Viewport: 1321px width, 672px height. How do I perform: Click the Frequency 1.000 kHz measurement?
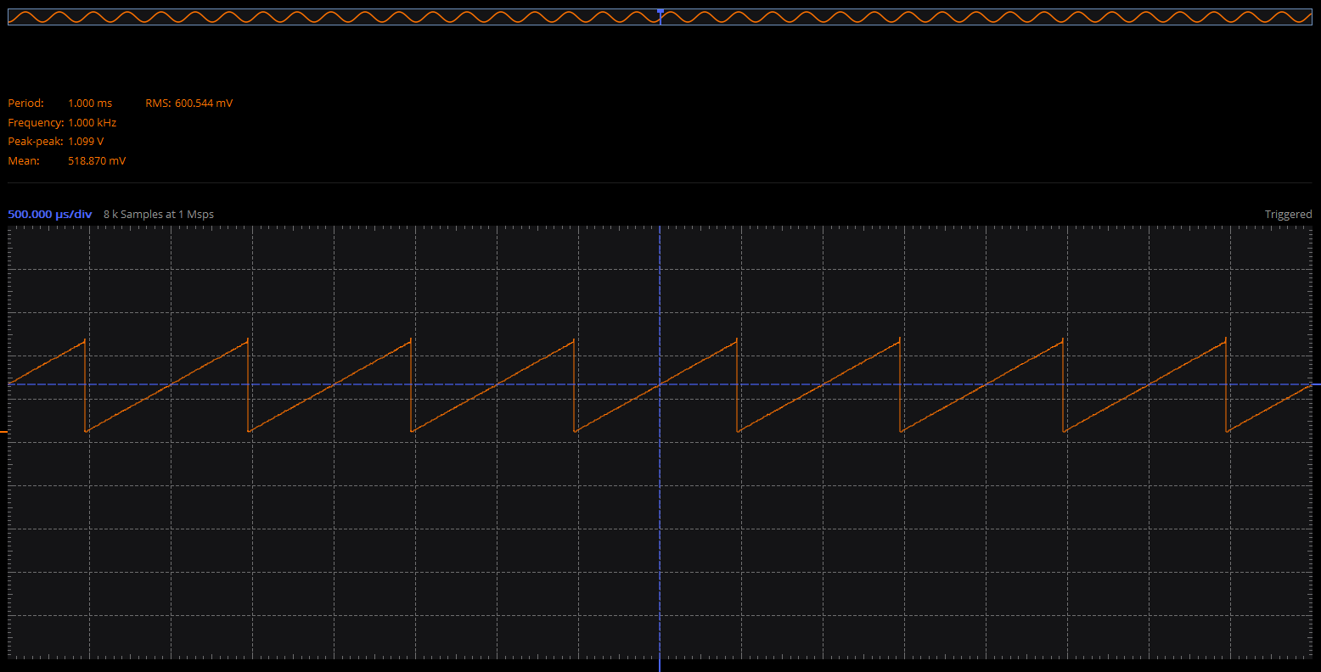click(x=62, y=122)
